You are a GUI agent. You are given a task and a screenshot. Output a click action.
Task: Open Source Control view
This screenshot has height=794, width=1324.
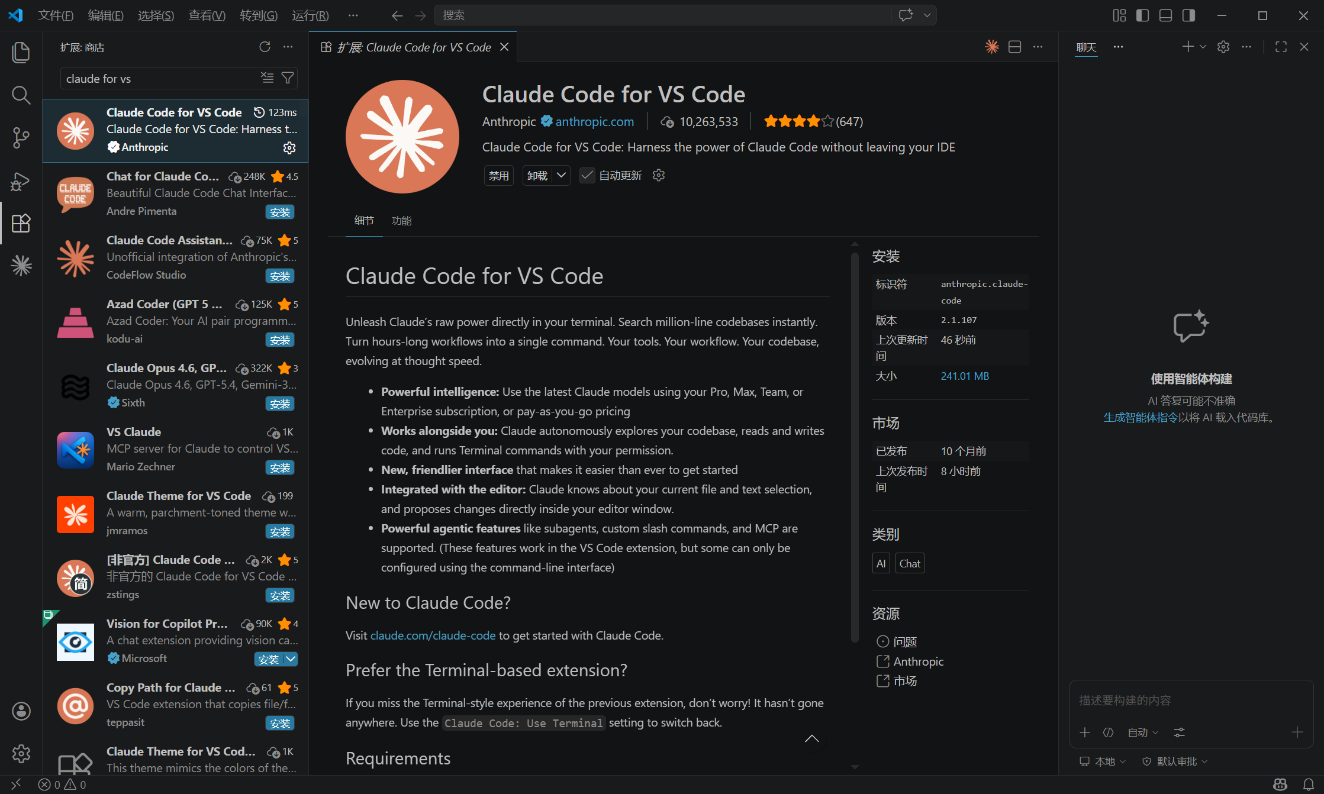21,138
